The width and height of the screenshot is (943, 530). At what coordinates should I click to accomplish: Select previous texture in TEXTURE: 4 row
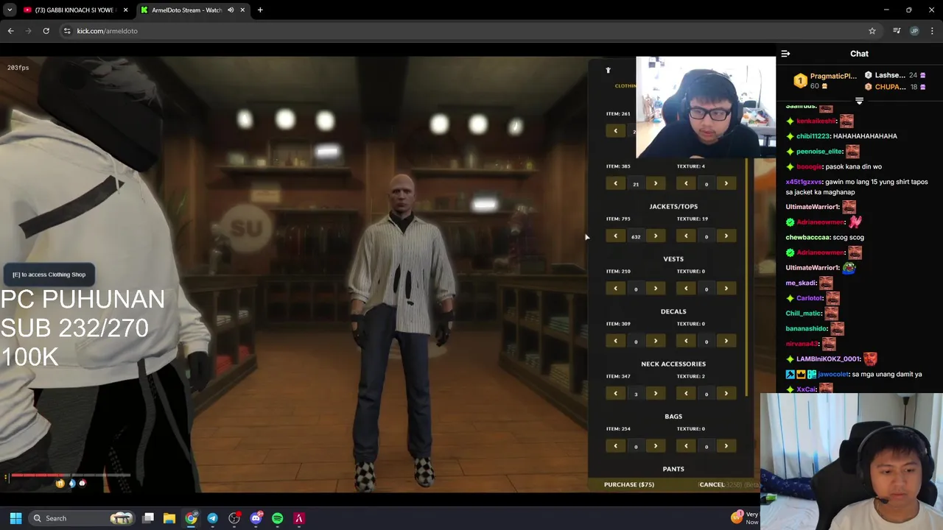[x=687, y=183]
